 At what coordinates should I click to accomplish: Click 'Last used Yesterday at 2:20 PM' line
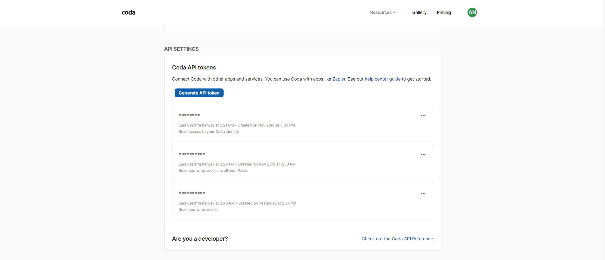[x=237, y=164]
